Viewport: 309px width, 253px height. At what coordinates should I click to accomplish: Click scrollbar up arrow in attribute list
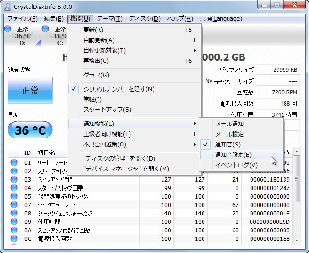297,151
